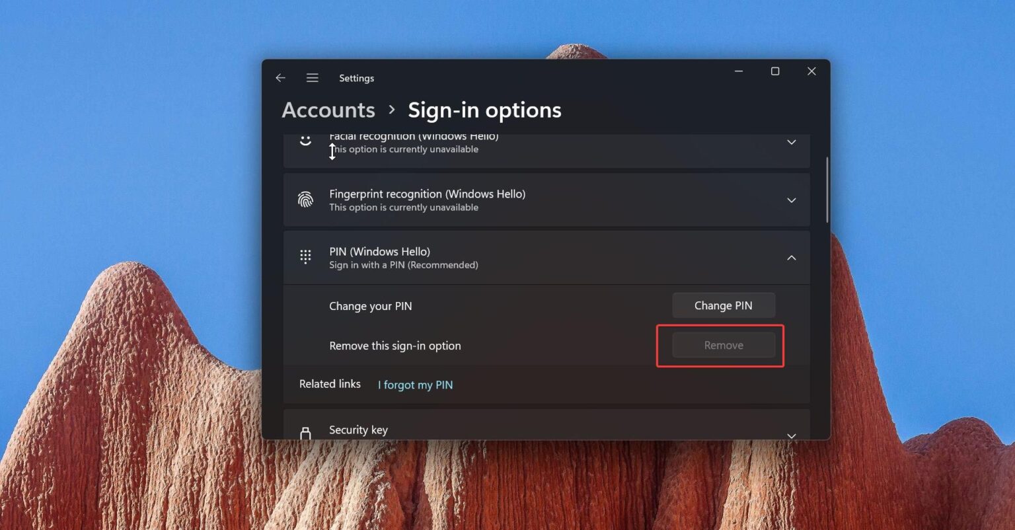The image size is (1015, 530).
Task: Click the back arrow in Settings
Action: coord(280,77)
